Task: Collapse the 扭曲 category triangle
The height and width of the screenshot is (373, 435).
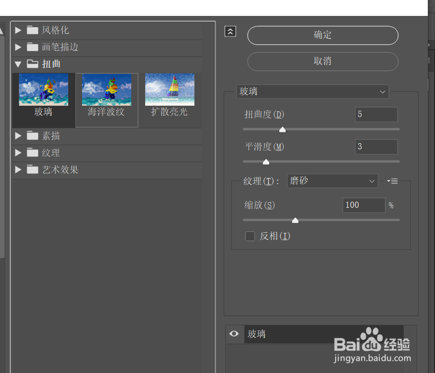Action: [18, 65]
